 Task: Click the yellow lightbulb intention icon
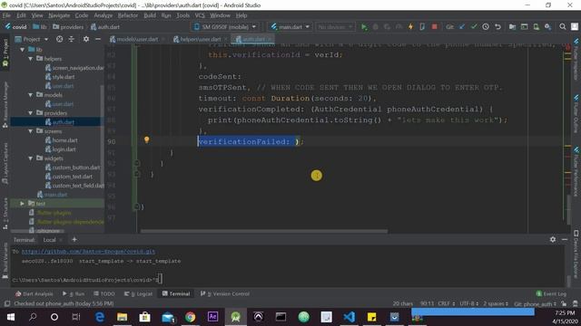click(147, 139)
